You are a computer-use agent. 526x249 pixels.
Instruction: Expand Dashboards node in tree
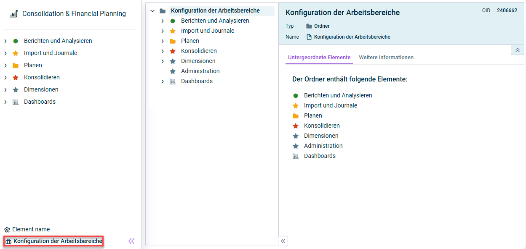[163, 81]
